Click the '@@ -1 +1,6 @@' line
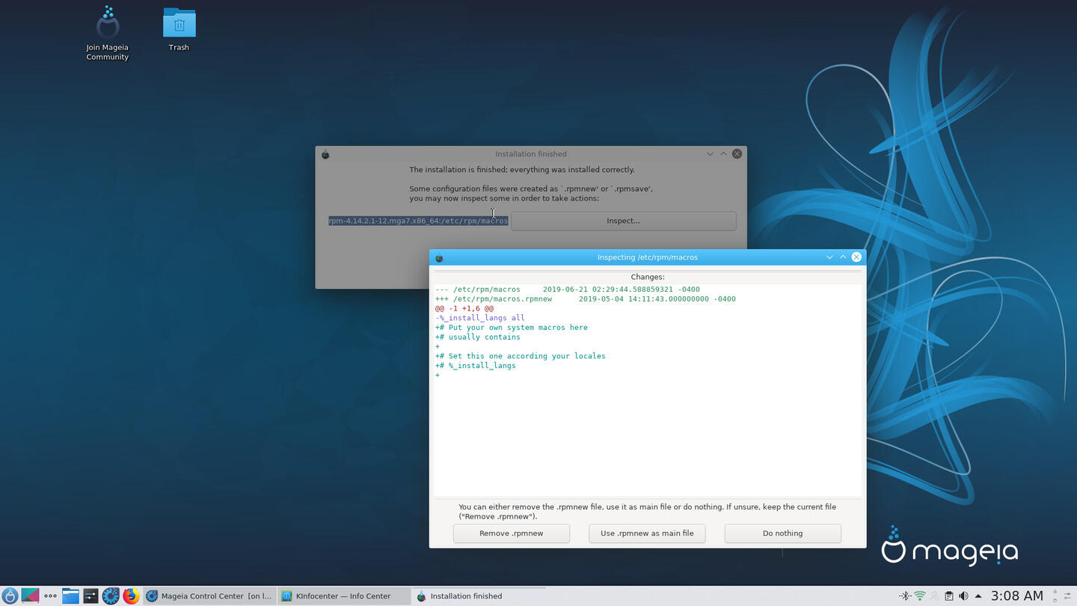The height and width of the screenshot is (606, 1077). coord(464,308)
